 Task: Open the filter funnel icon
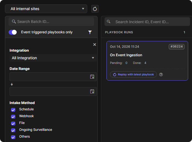click(90, 32)
